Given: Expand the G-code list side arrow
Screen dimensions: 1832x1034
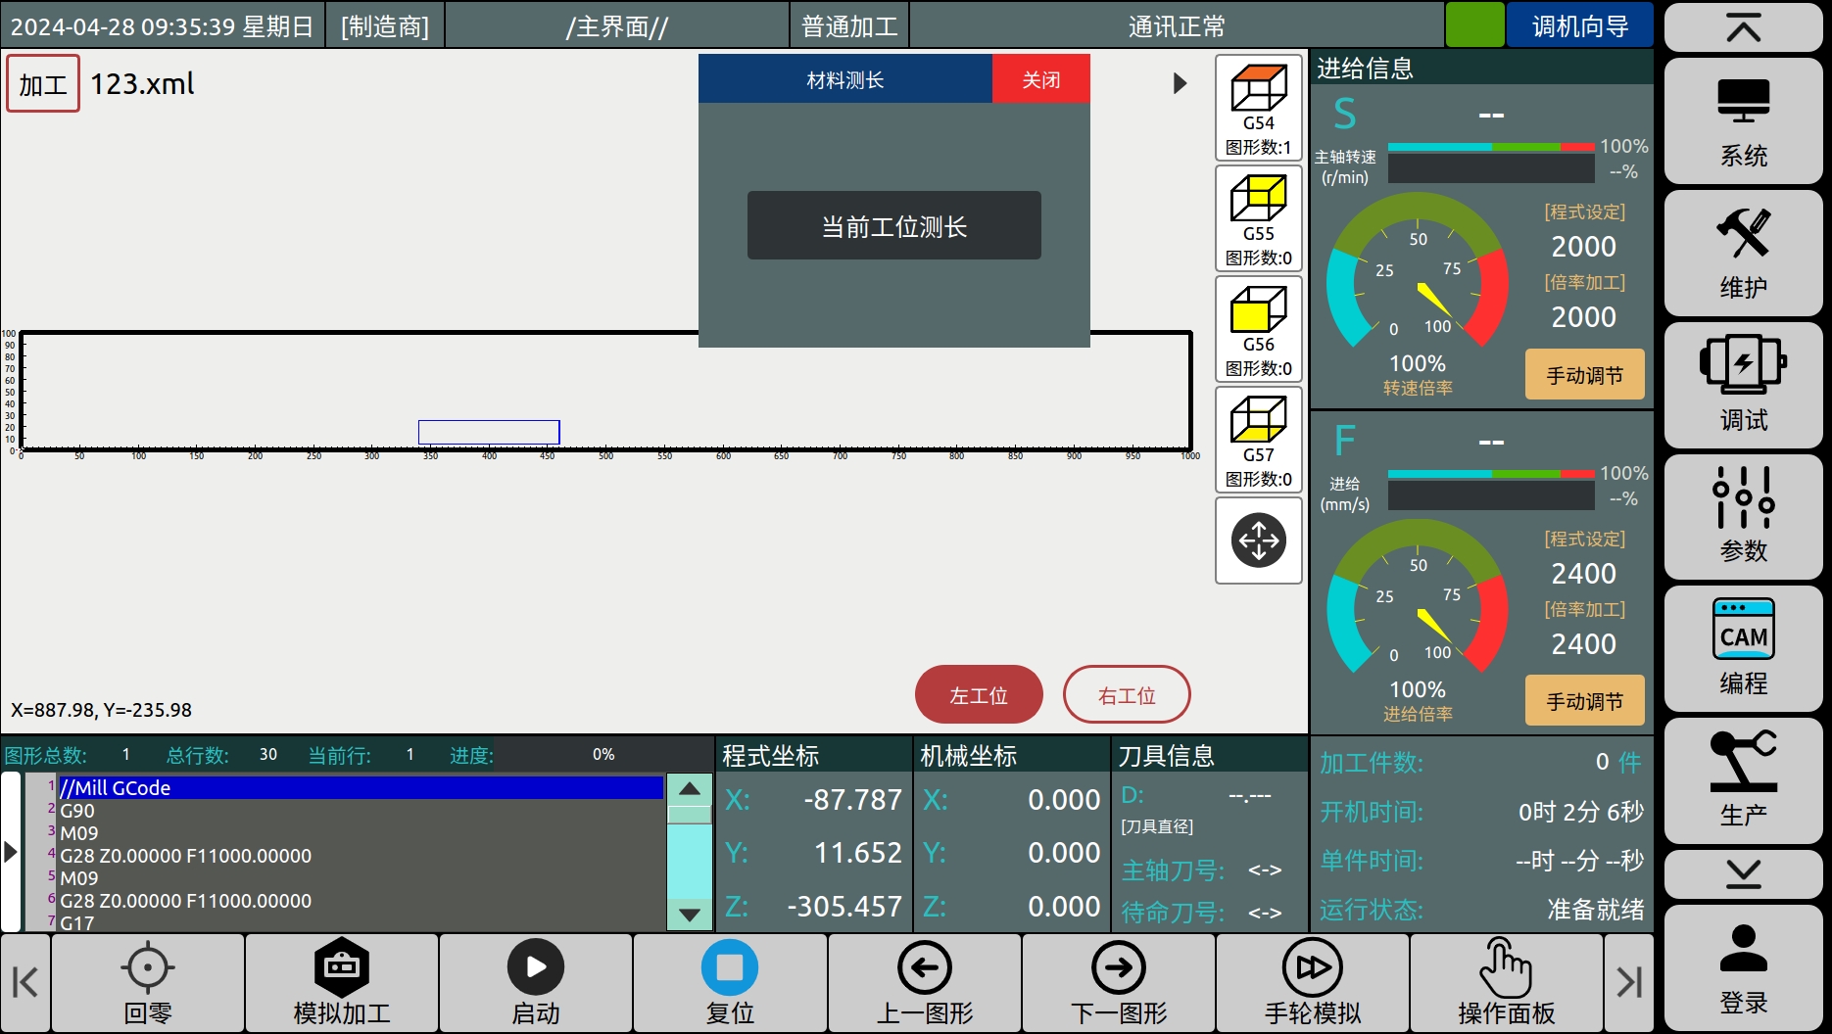Looking at the screenshot, I should (11, 852).
